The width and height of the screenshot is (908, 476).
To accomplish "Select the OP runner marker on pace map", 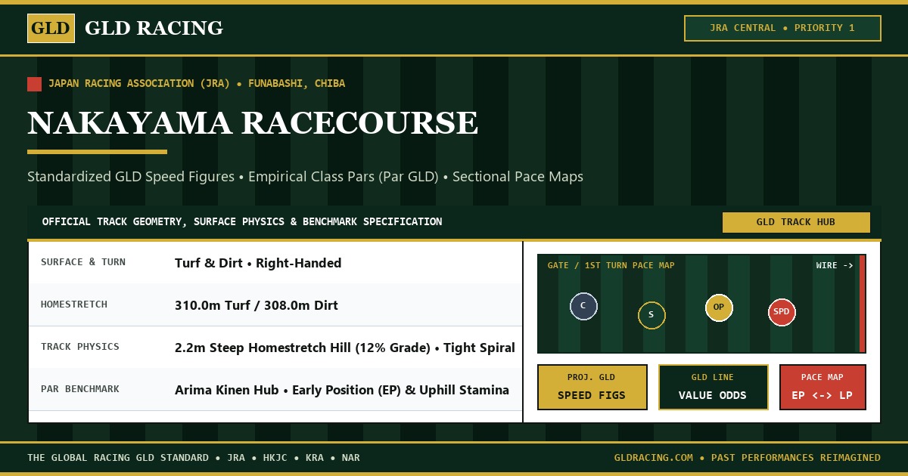I will point(719,308).
